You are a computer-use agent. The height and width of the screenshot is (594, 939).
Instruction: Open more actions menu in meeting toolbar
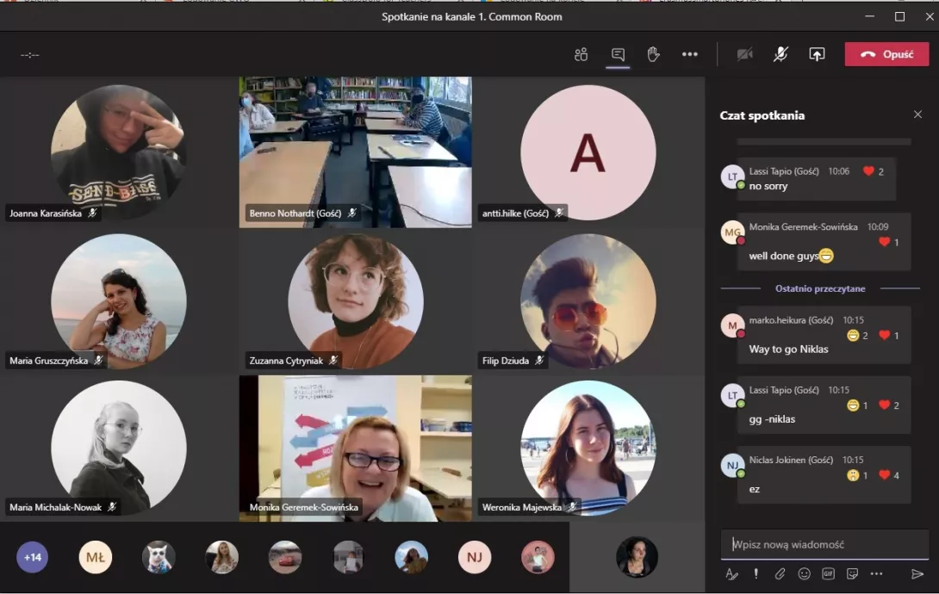pyautogui.click(x=689, y=54)
